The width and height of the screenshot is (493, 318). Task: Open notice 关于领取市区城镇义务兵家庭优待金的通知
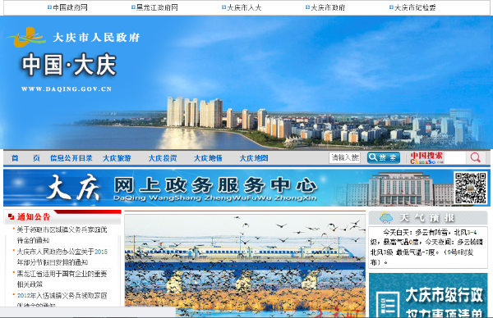point(62,235)
